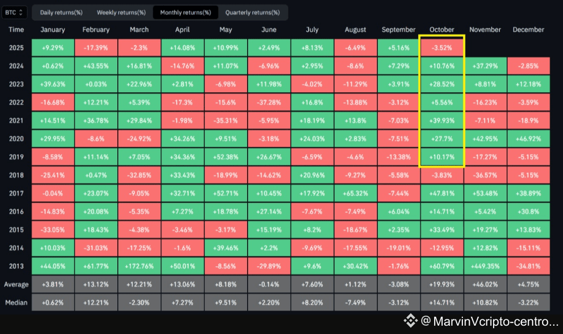Select the December 2020 cell +46.92%

[528, 139]
